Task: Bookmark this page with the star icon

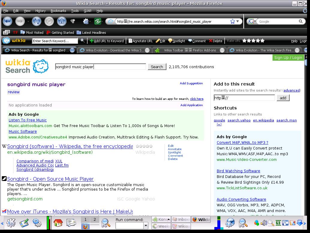Action: click(x=233, y=21)
